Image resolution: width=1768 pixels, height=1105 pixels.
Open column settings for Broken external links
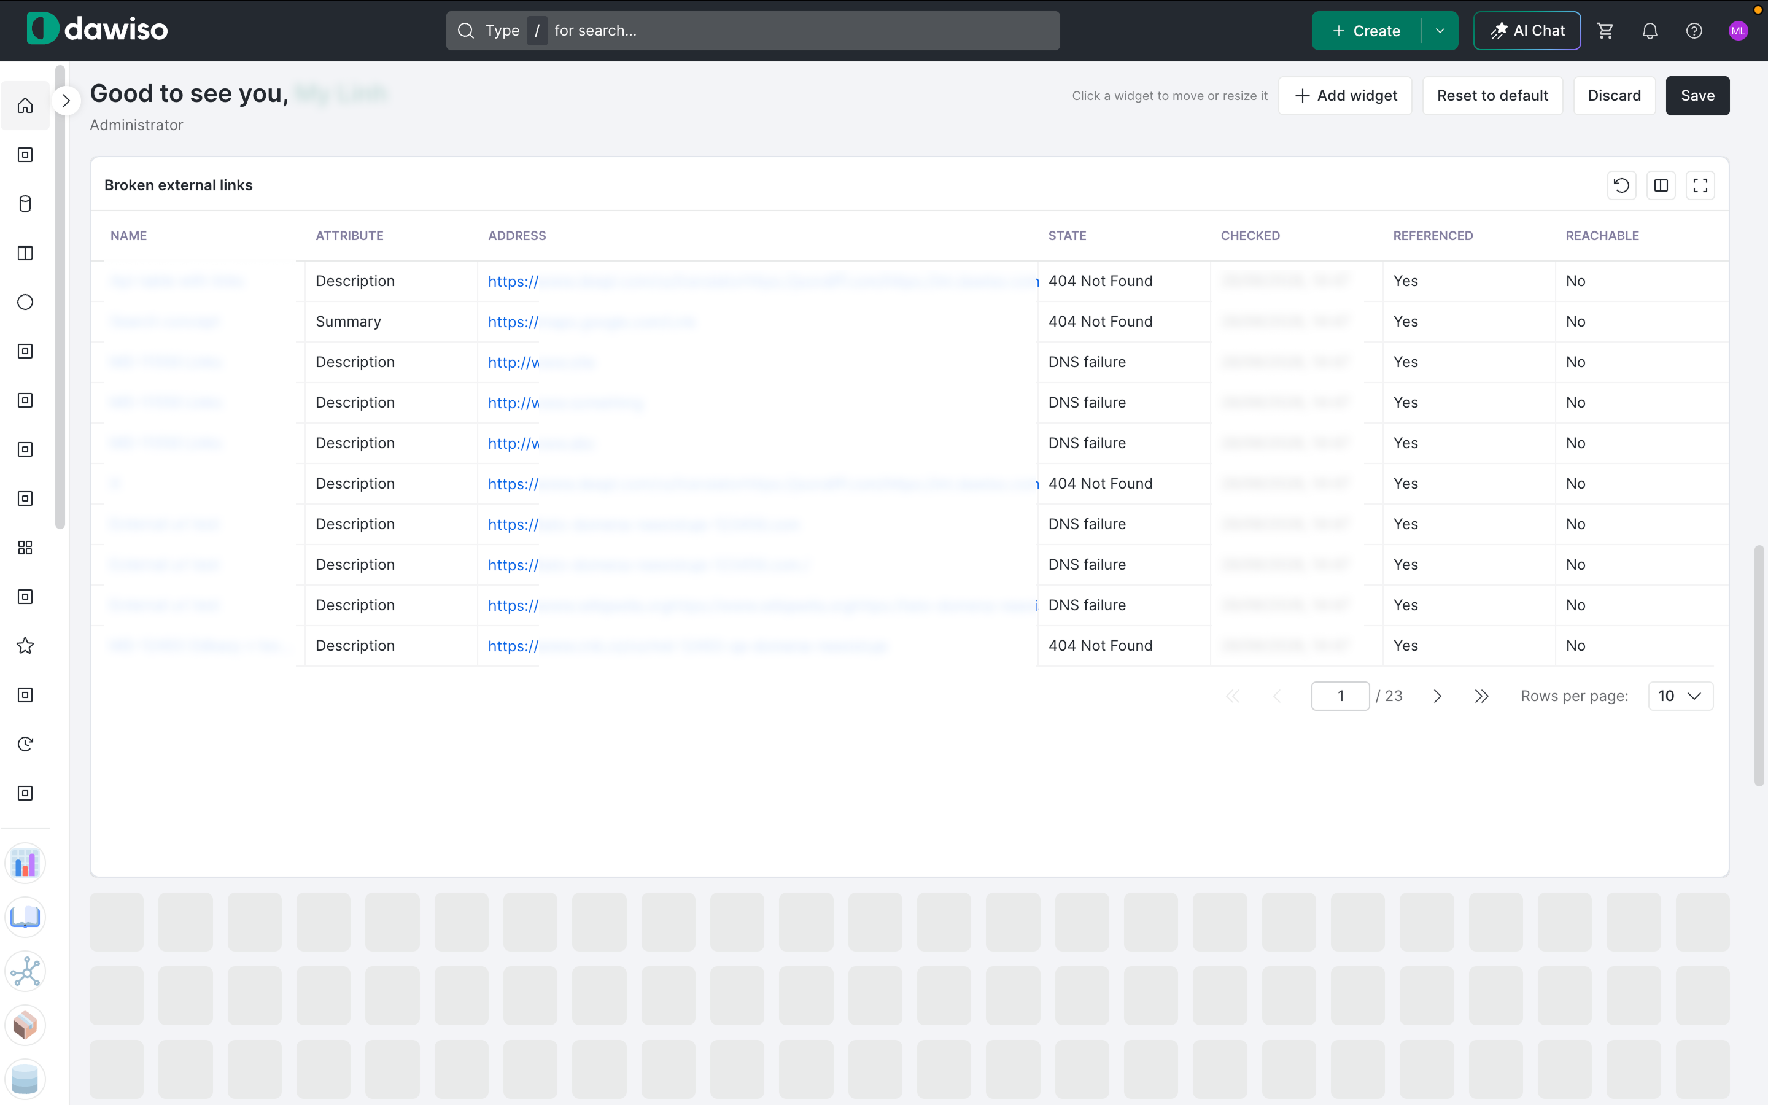pos(1661,185)
